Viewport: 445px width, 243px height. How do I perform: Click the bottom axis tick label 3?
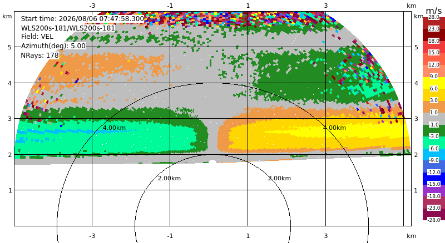pos(326,236)
